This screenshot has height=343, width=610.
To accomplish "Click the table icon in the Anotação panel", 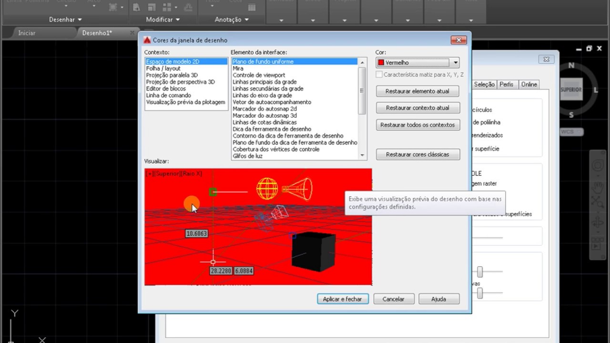I will (252, 7).
